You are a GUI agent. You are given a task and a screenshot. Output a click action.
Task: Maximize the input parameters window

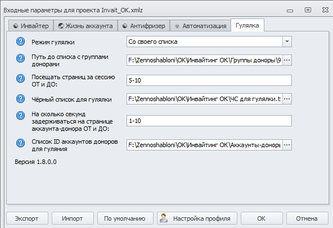308,10
